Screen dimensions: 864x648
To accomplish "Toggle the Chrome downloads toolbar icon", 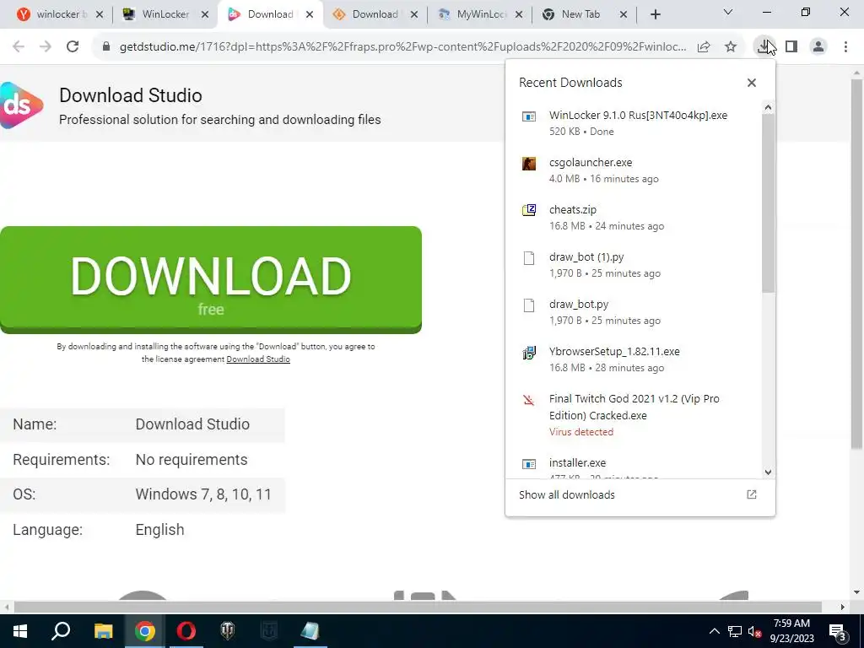I will [764, 47].
